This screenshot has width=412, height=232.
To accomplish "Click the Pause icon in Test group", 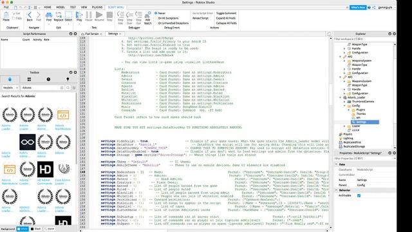I will click(89, 15).
